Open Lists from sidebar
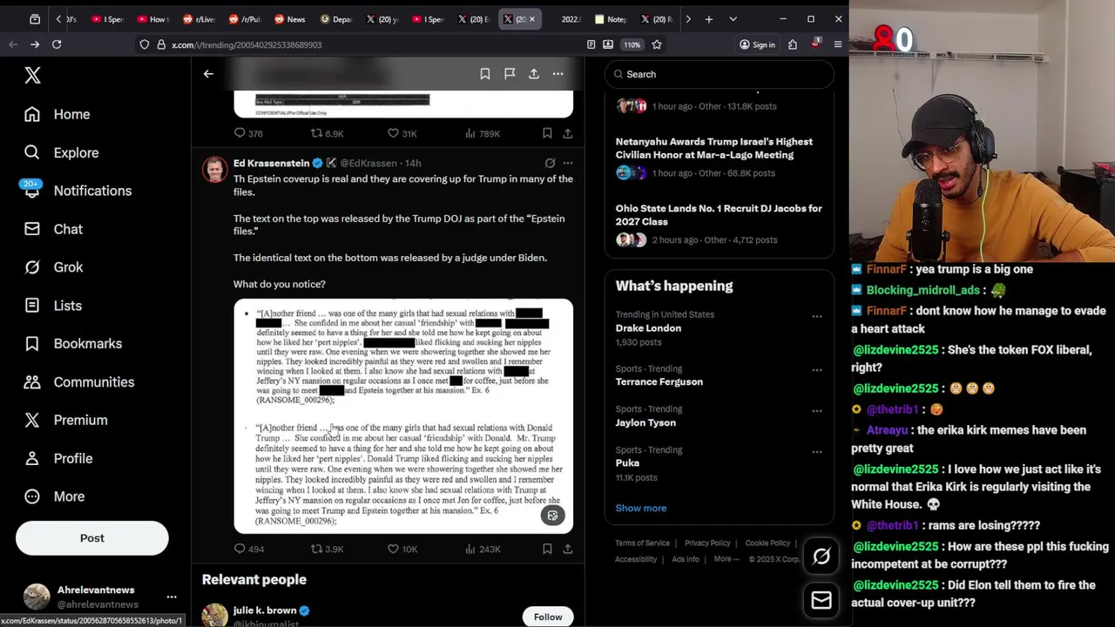This screenshot has width=1115, height=627. [x=53, y=306]
